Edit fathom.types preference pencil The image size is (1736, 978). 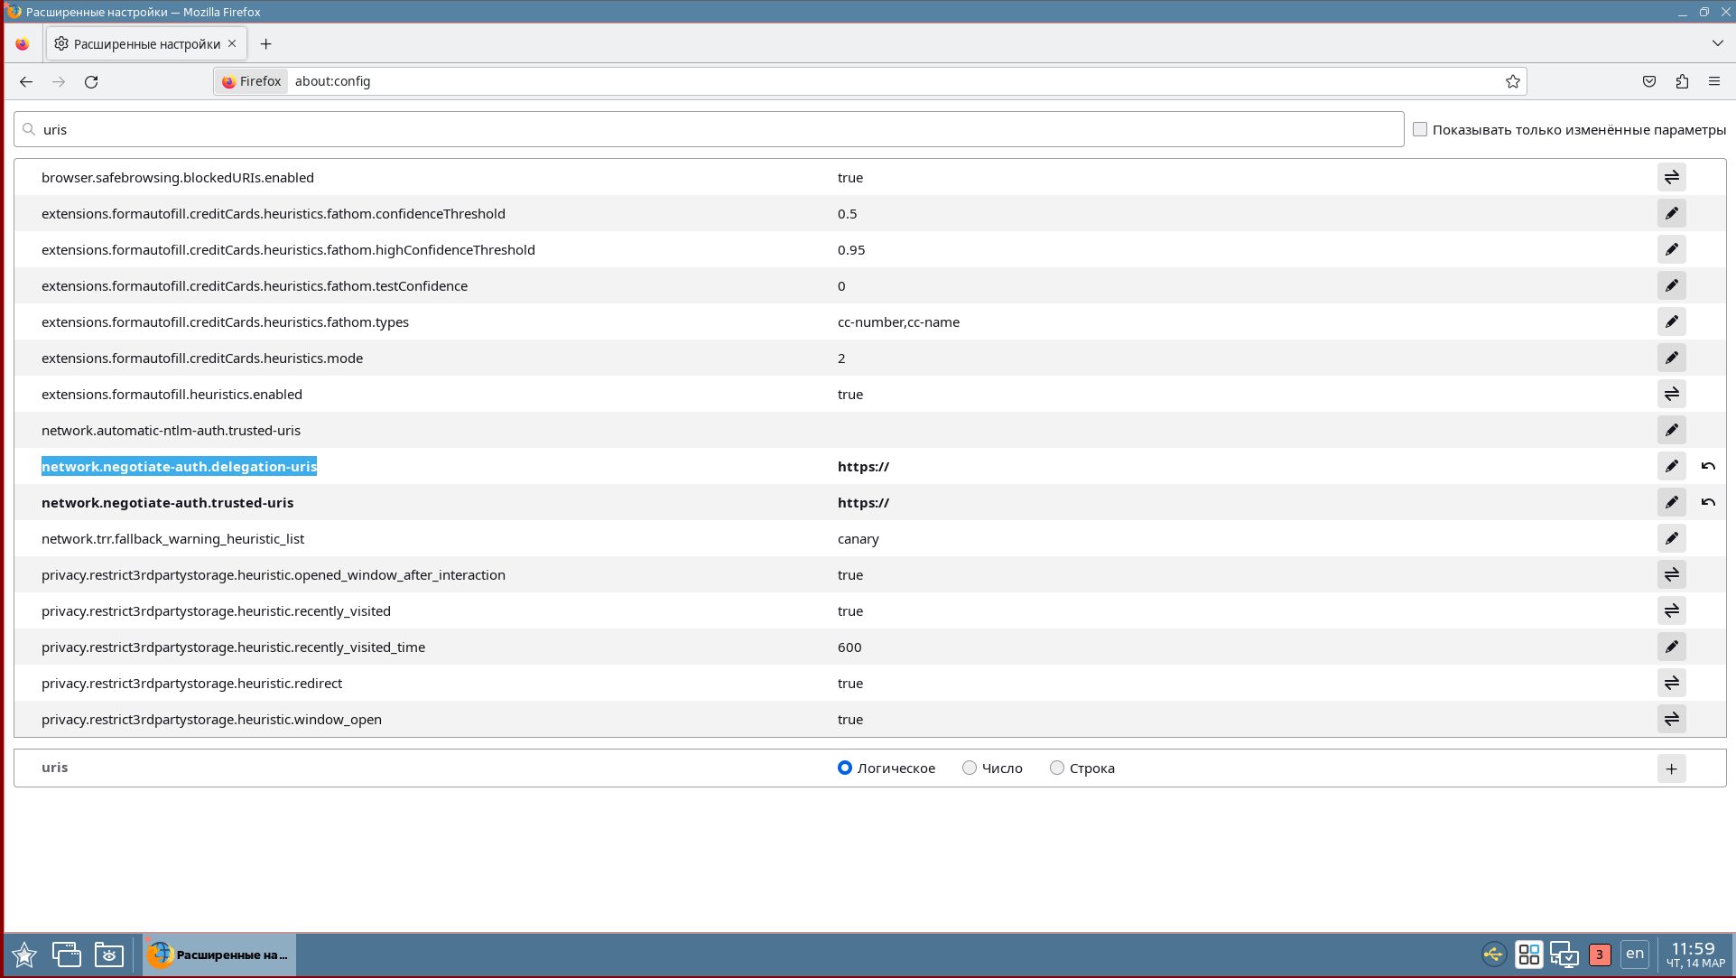coord(1671,321)
